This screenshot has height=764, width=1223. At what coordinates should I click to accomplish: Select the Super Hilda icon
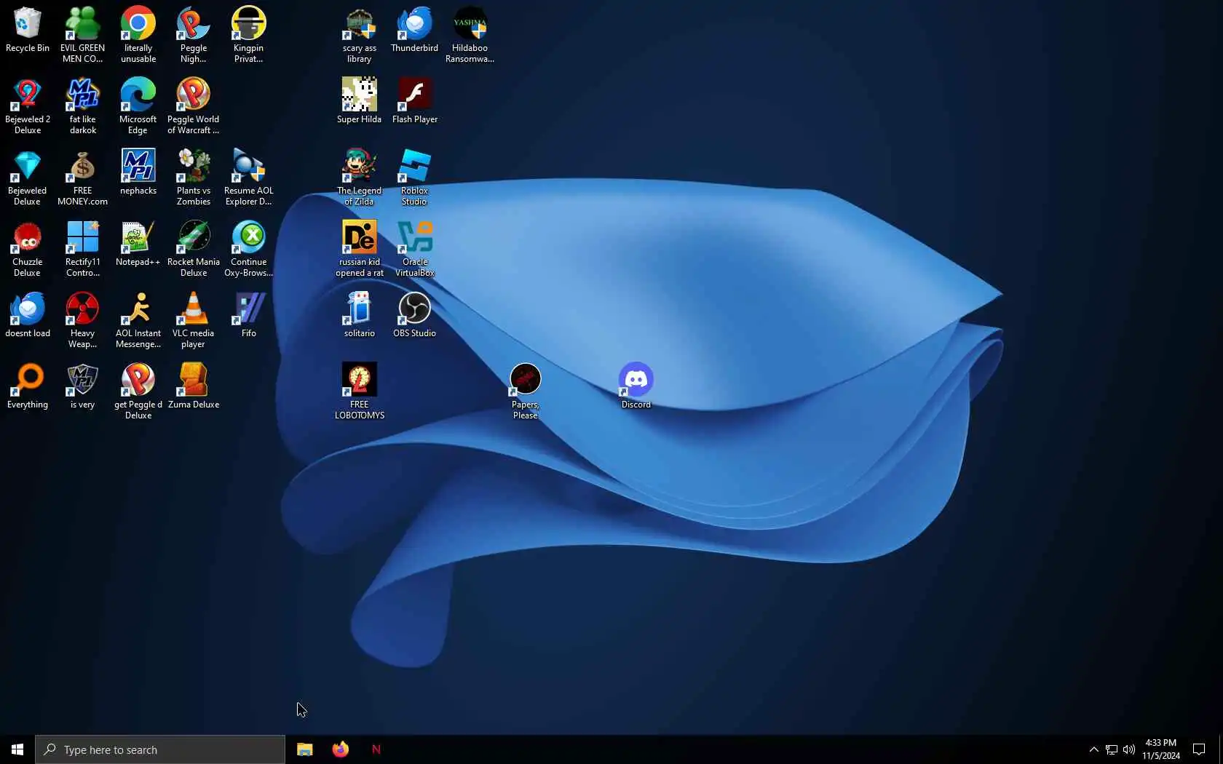pos(359,102)
